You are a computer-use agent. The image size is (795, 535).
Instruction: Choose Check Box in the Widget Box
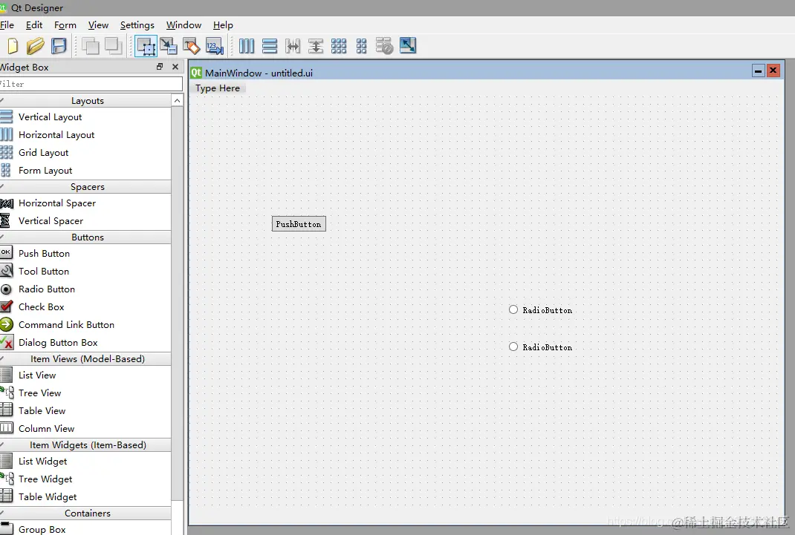(85, 306)
